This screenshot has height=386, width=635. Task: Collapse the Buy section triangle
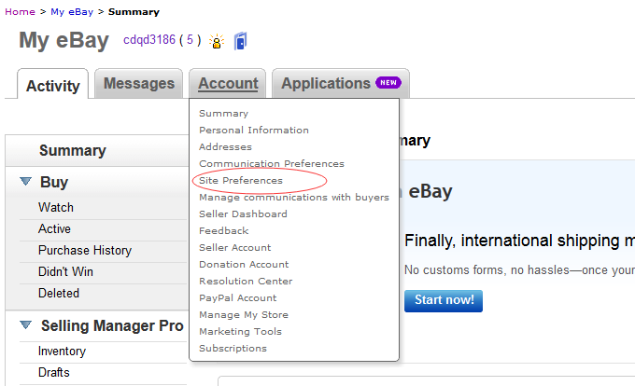(25, 181)
